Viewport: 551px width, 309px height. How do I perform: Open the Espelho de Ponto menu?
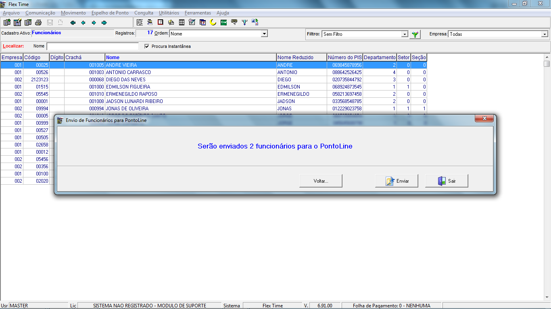(110, 13)
